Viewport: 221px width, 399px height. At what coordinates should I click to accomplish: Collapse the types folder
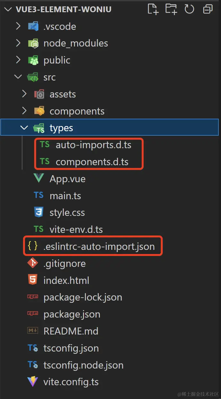point(24,127)
